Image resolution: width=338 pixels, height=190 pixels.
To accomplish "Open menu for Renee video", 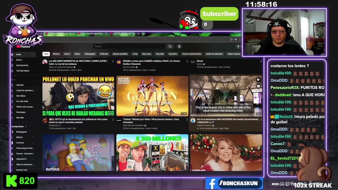I will [261, 61].
